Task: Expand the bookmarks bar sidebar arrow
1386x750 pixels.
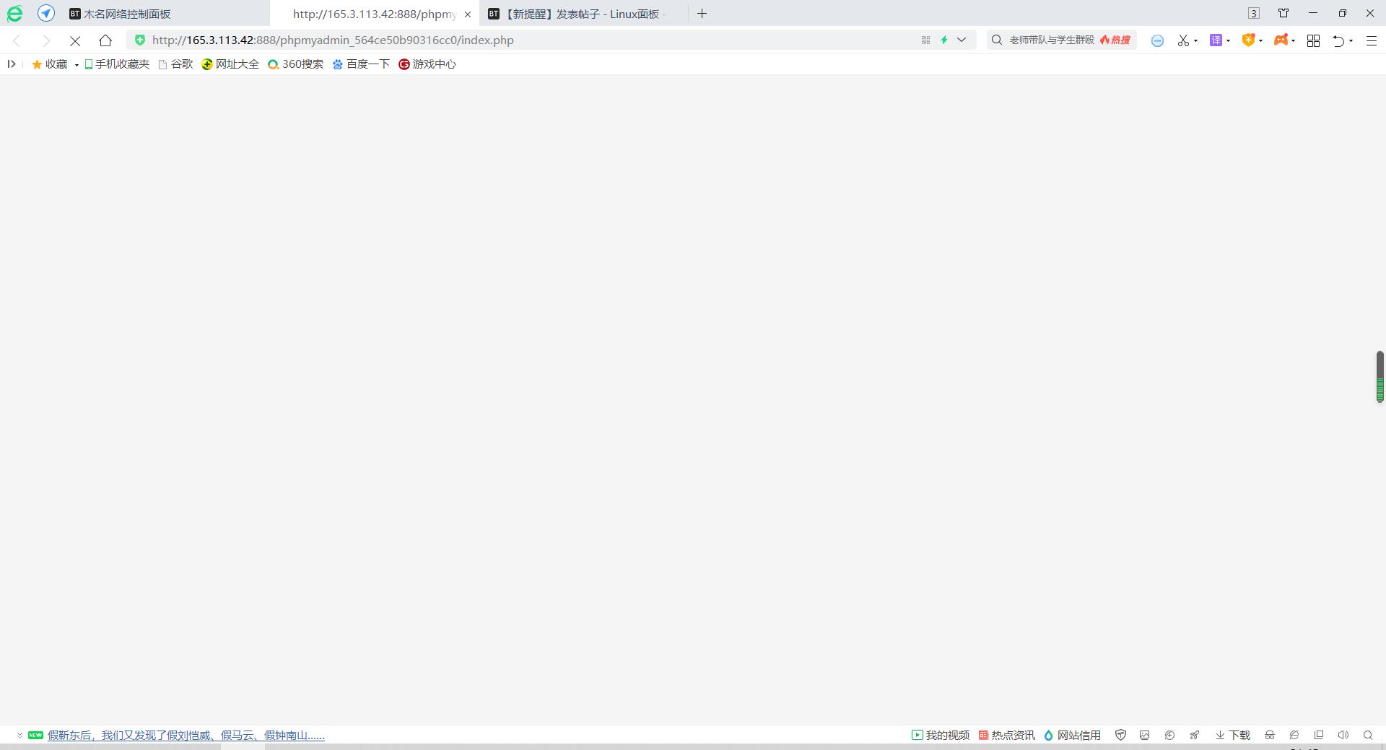Action: 12,64
